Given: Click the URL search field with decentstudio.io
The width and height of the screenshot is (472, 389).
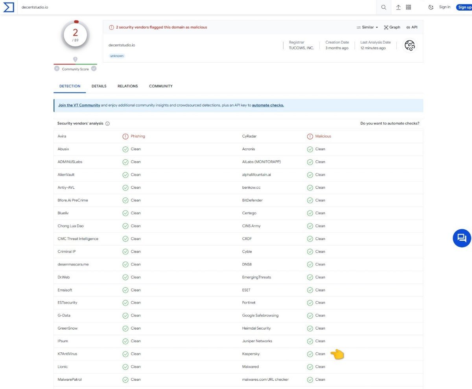Looking at the screenshot, I should 197,7.
